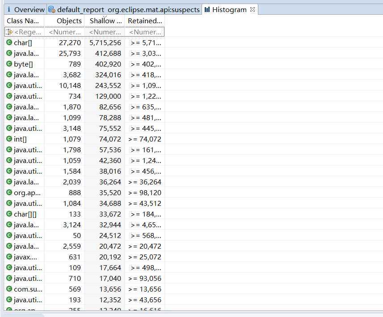Click the 57,536 shallow heap cell
Image resolution: width=383 pixels, height=317 pixels.
pos(110,150)
